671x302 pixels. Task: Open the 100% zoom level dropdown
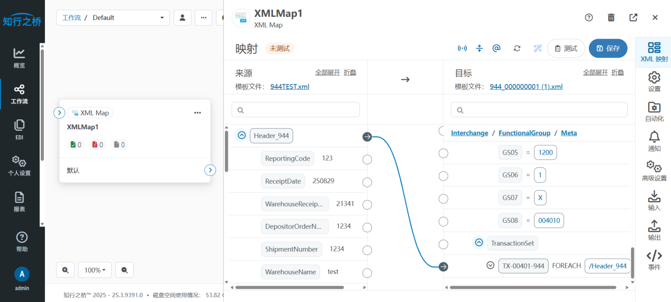click(95, 270)
